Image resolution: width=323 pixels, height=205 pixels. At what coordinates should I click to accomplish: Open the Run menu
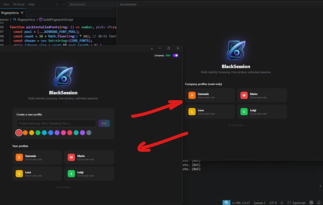[6, 4]
